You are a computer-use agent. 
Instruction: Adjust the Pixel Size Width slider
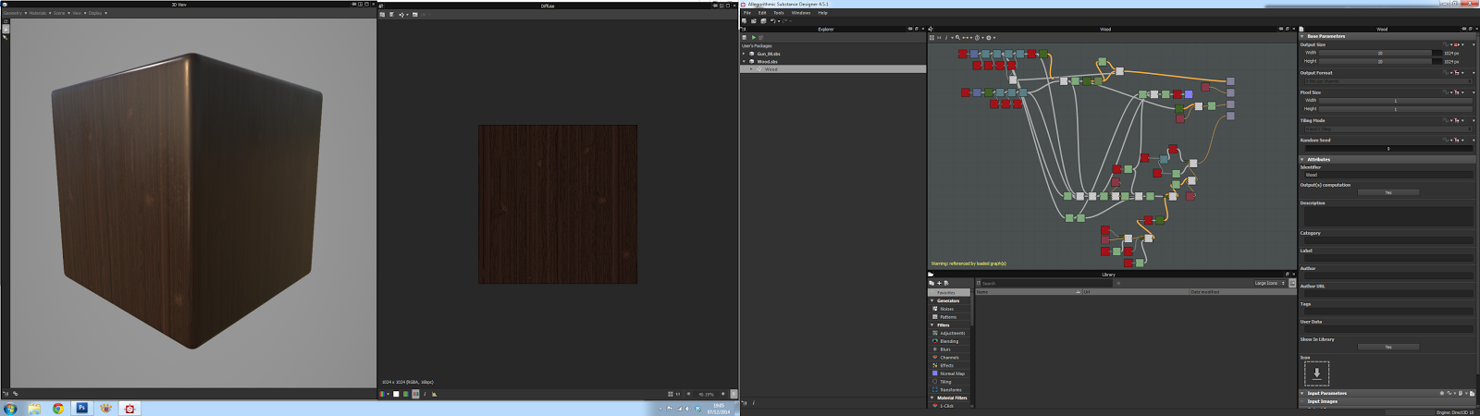[1395, 101]
